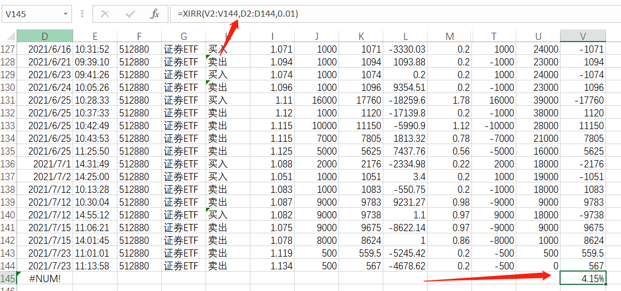Select row 131 header
The image size is (621, 291).
[x=8, y=100]
